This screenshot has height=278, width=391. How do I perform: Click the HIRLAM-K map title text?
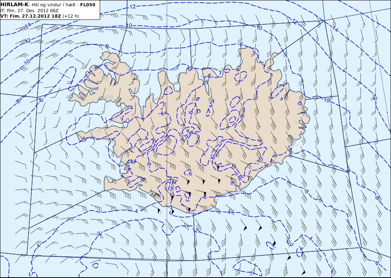pyautogui.click(x=15, y=5)
